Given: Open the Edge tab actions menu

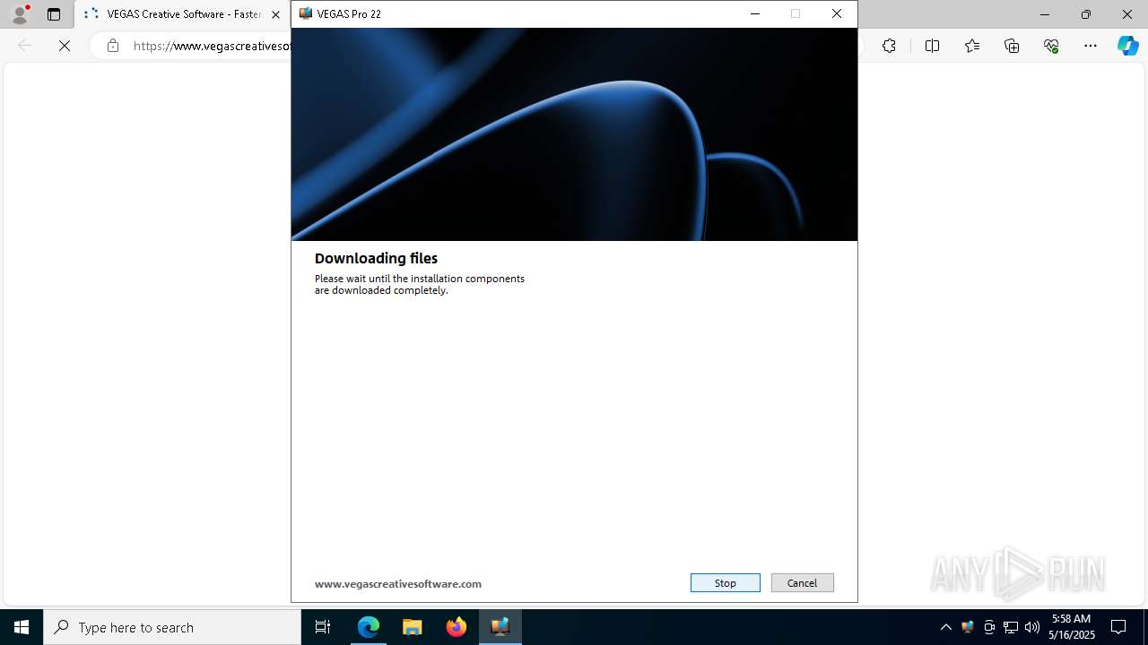Looking at the screenshot, I should (x=54, y=14).
